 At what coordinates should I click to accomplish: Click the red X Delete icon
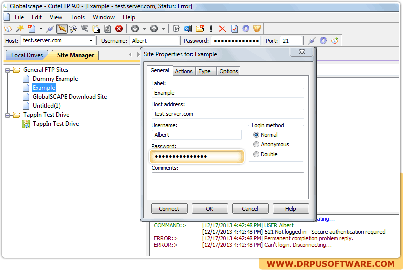(x=222, y=29)
